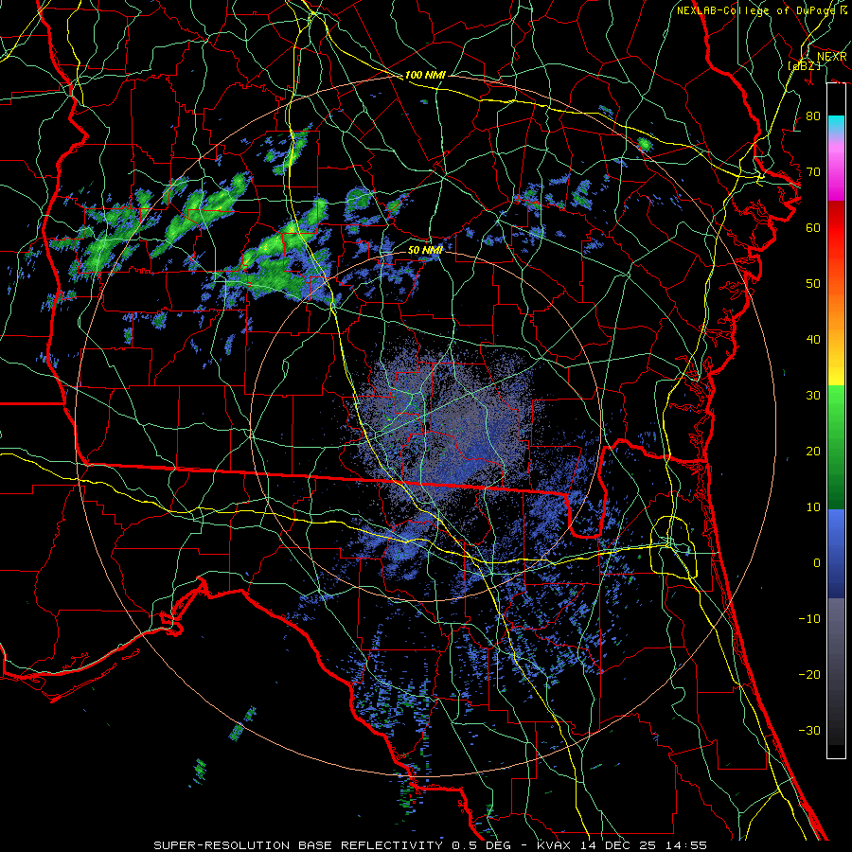Click the 70 dBZ scale value

pos(813,172)
